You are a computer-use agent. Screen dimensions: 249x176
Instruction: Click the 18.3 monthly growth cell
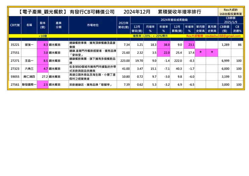[x=150, y=45]
